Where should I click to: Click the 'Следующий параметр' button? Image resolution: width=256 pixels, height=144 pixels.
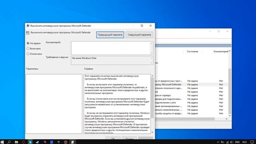point(140,35)
